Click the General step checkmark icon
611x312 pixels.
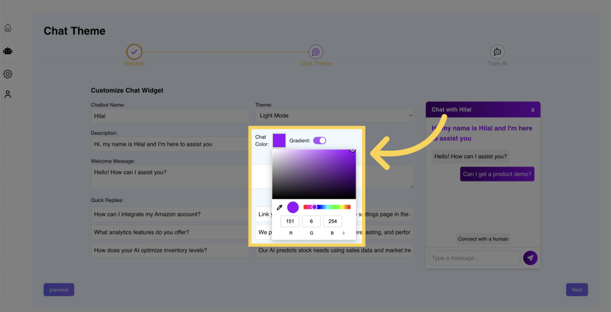134,52
